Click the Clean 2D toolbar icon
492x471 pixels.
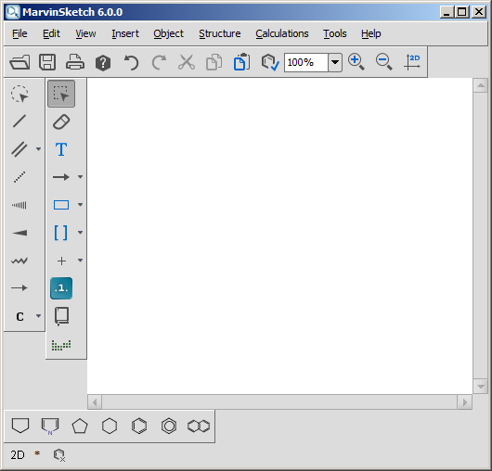(412, 62)
